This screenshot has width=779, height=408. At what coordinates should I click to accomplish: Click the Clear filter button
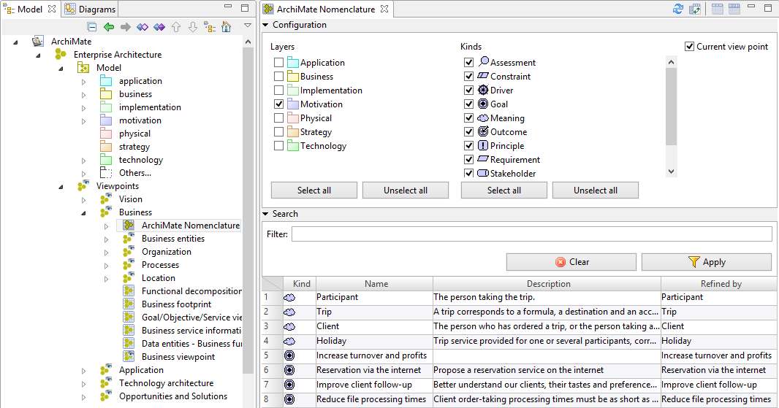pos(571,262)
